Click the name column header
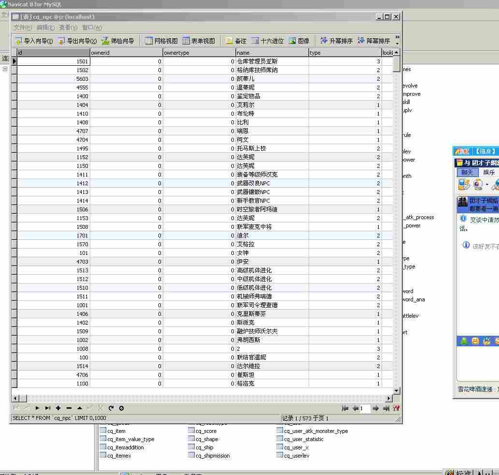The image size is (499, 475). (x=272, y=53)
